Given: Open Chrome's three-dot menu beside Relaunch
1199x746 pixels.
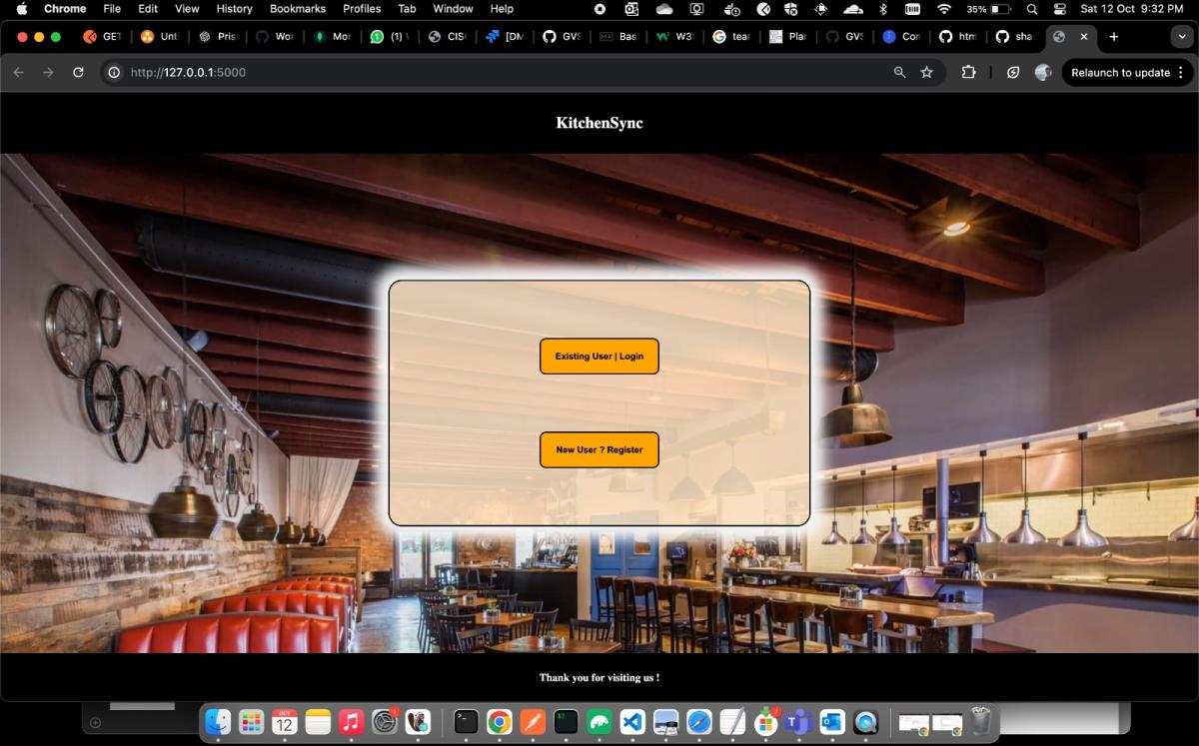Looking at the screenshot, I should point(1181,73).
